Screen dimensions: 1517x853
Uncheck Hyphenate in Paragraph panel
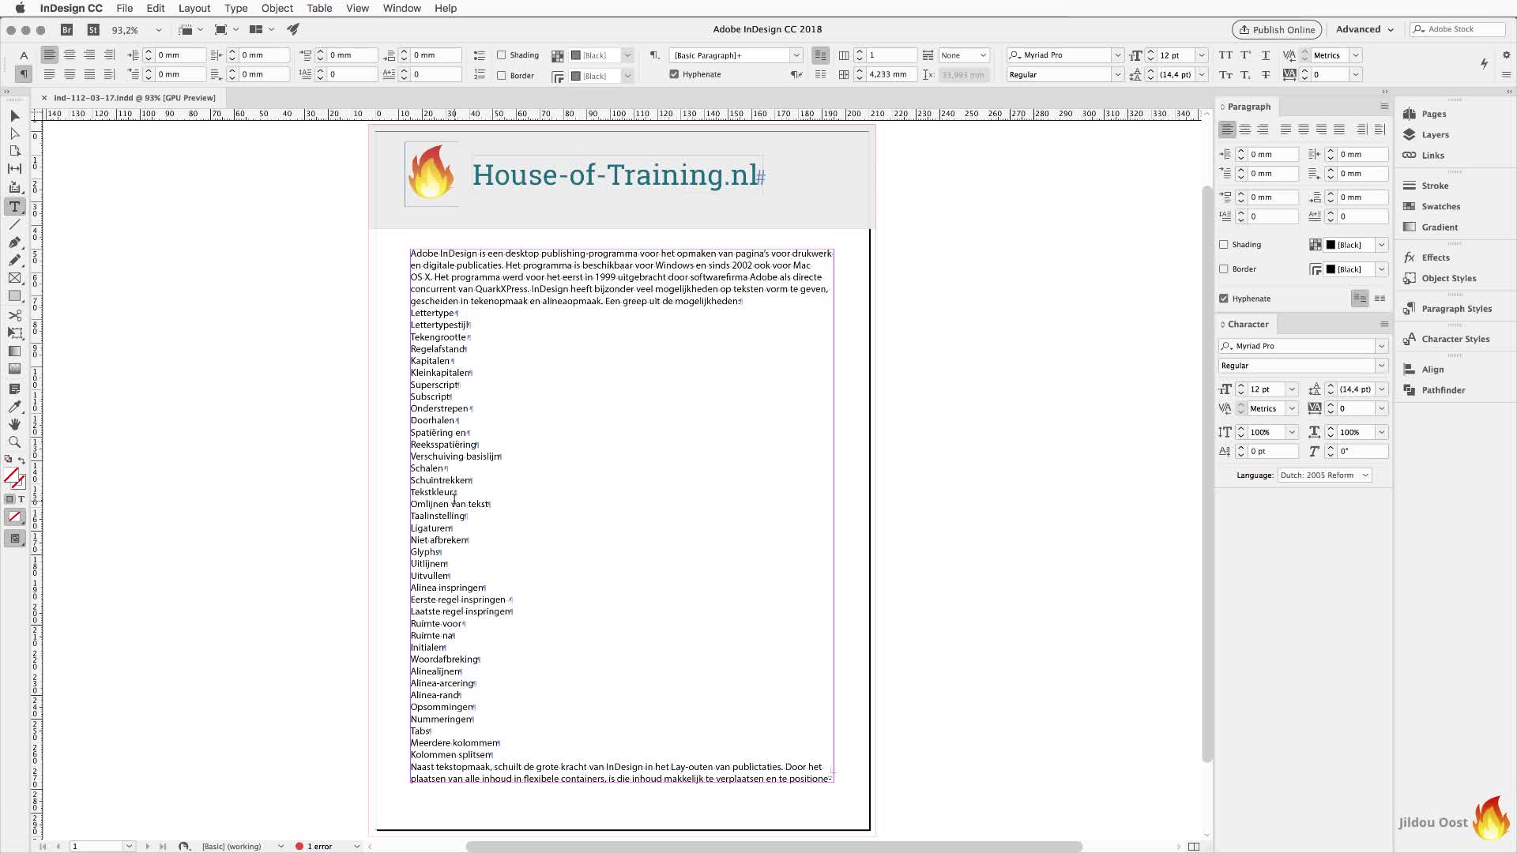(x=1224, y=299)
